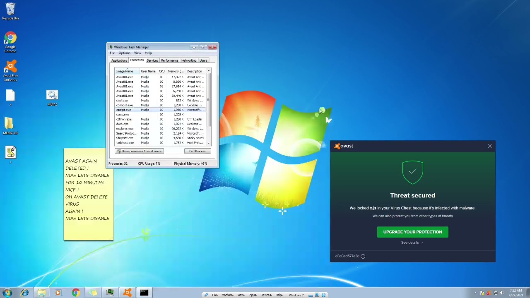Open the VM toolbar Machine menu
The width and height of the screenshot is (530, 298).
(227, 295)
